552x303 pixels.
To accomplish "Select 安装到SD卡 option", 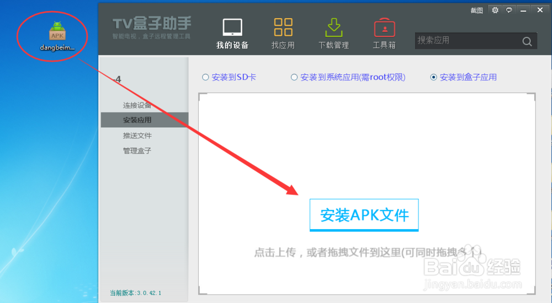I will pyautogui.click(x=229, y=77).
